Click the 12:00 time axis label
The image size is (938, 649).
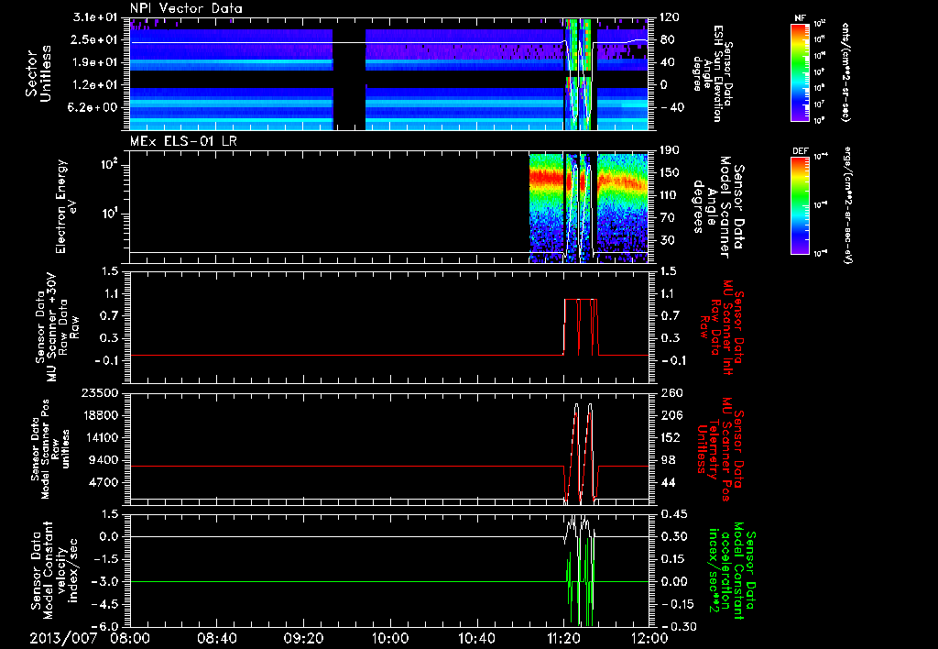pos(649,637)
